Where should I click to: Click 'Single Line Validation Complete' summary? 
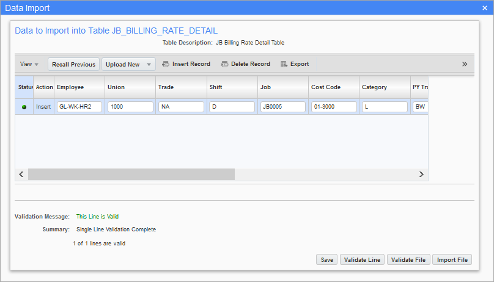(116, 230)
